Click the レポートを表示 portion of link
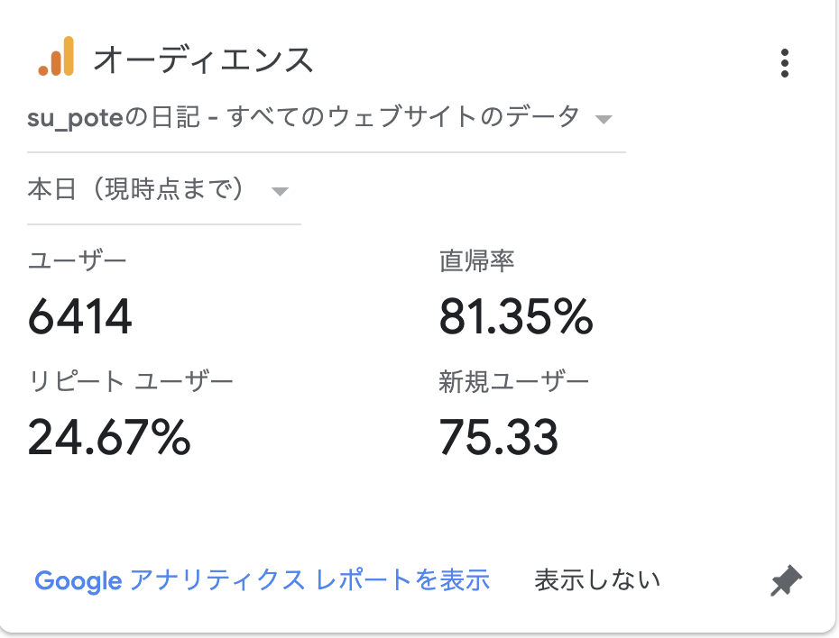This screenshot has width=839, height=638. tap(403, 580)
